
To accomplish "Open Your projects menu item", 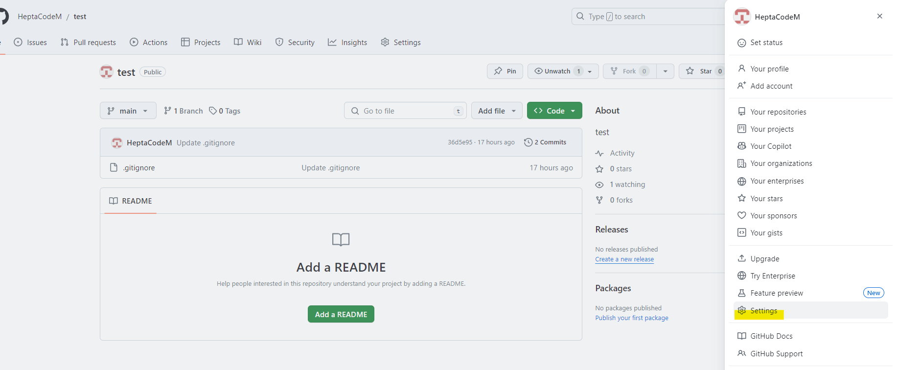I will [810, 129].
